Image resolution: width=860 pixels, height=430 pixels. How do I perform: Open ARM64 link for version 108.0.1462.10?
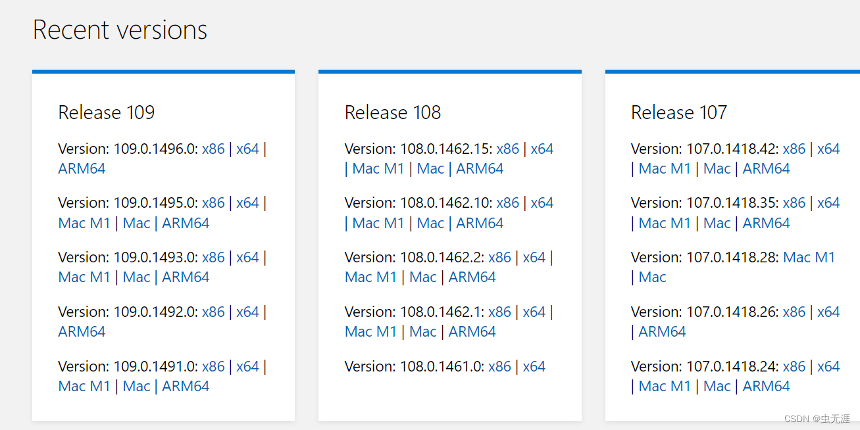pos(480,223)
